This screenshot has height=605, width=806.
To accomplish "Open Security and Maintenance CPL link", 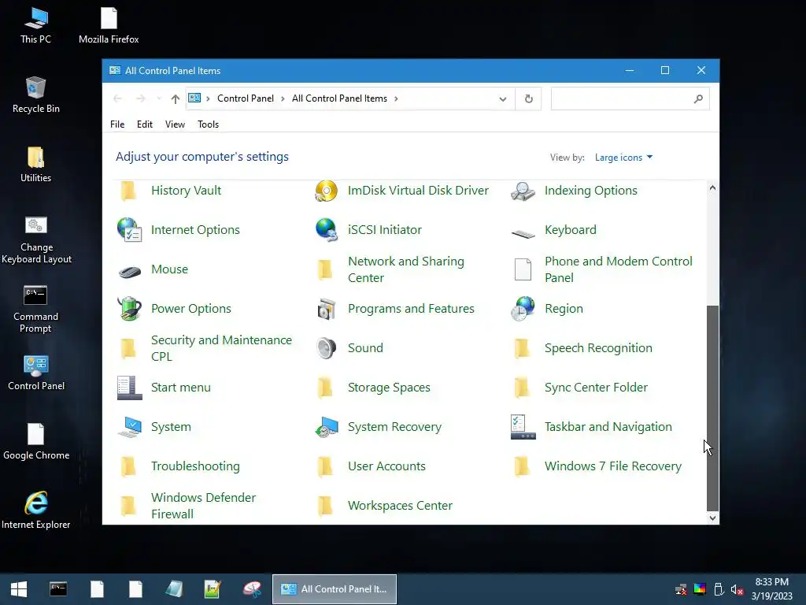I will (x=221, y=348).
